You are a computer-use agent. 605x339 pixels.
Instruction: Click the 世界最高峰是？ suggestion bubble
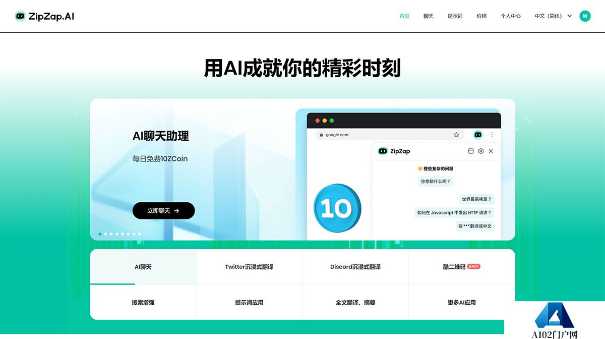click(476, 199)
